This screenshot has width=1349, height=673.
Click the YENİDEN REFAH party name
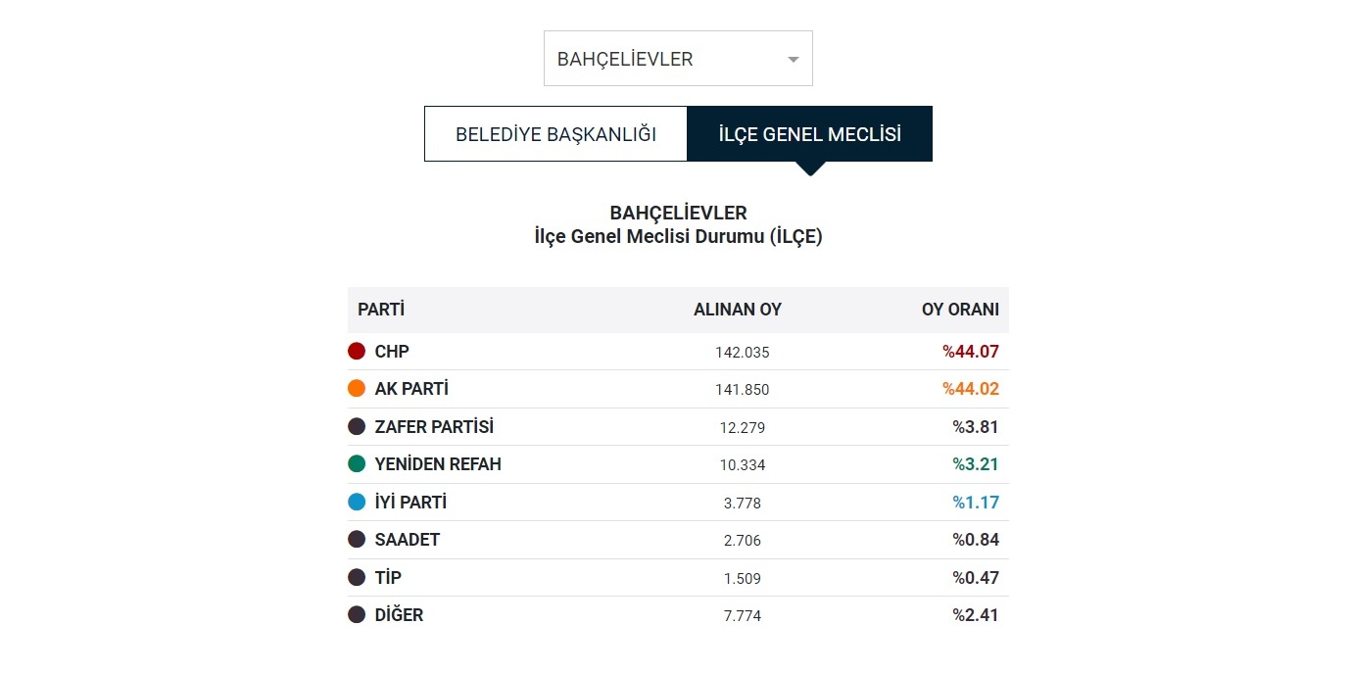(438, 464)
